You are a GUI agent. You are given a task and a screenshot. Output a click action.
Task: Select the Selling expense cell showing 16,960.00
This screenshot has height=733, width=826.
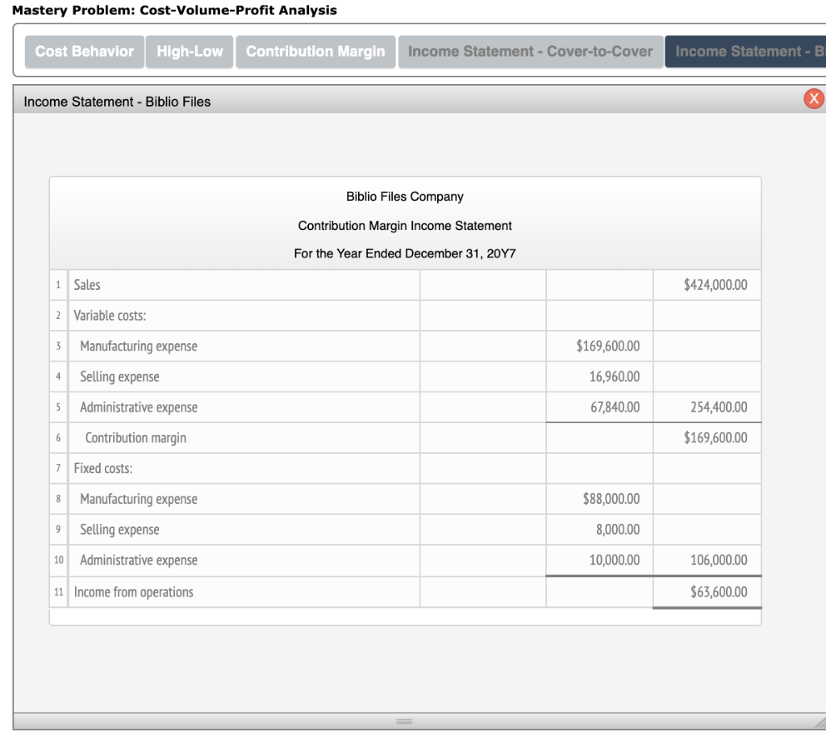(599, 376)
